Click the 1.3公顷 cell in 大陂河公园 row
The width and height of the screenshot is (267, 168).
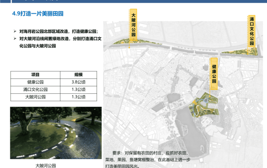coord(79,97)
